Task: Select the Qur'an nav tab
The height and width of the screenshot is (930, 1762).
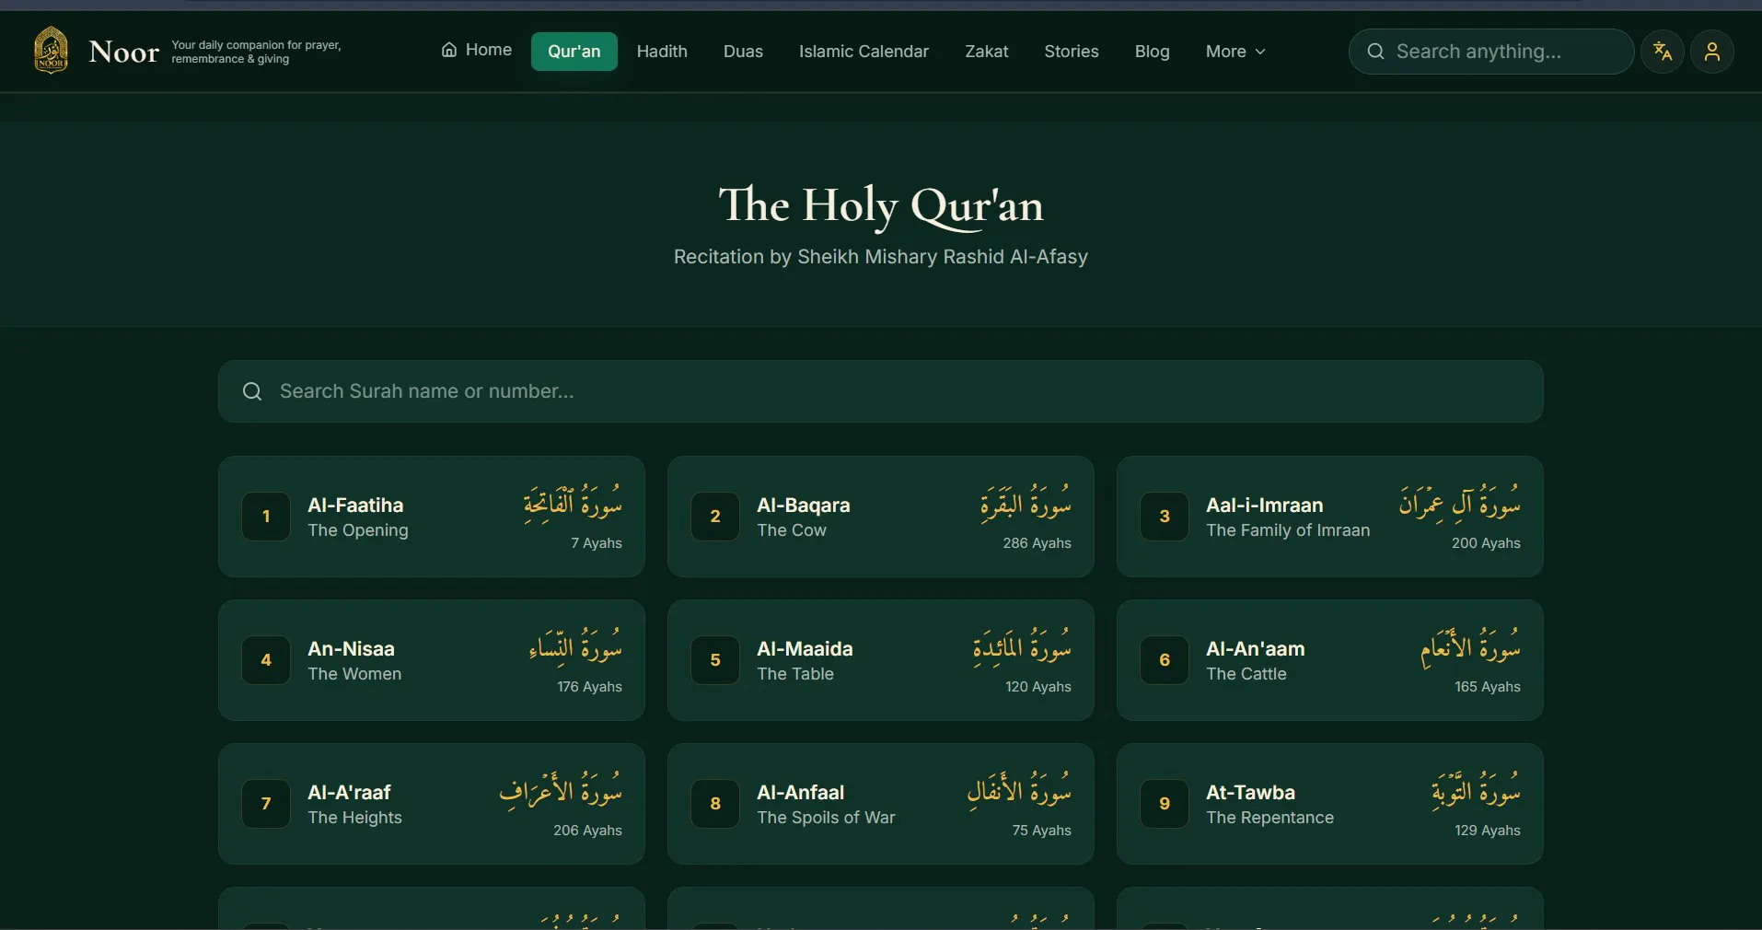Action: tap(574, 52)
